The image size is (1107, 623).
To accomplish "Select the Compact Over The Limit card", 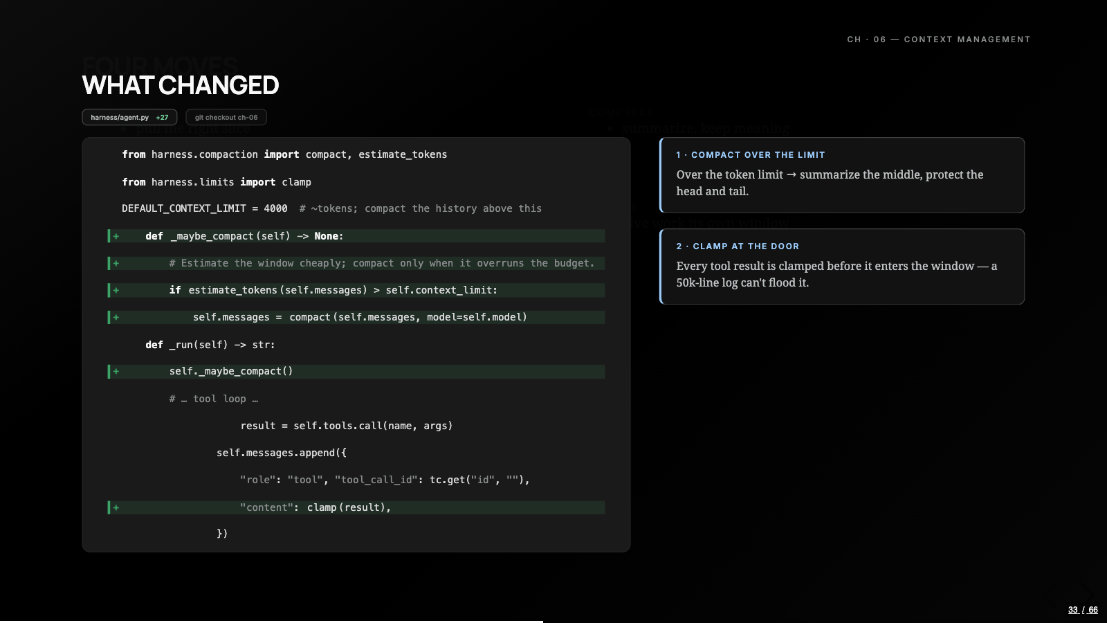I will 842,175.
